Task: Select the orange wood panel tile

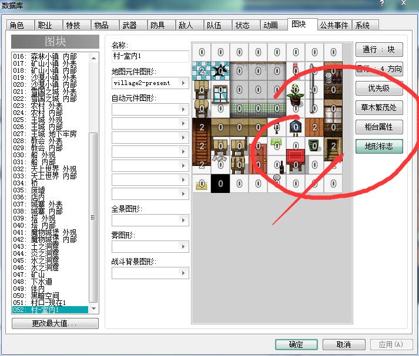Action: [314, 127]
